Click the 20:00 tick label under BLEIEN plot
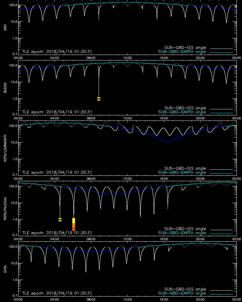The image size is (242, 302). pos(200,118)
